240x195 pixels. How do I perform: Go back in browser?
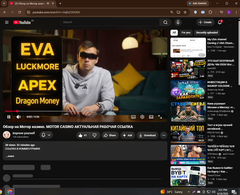pos(5,12)
